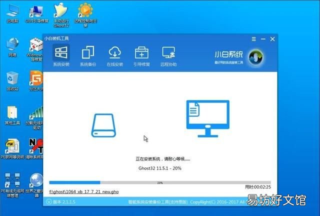Open 此电脑 (This PC) desktop icon
Image resolution: width=320 pixels, height=216 pixels.
tap(12, 13)
